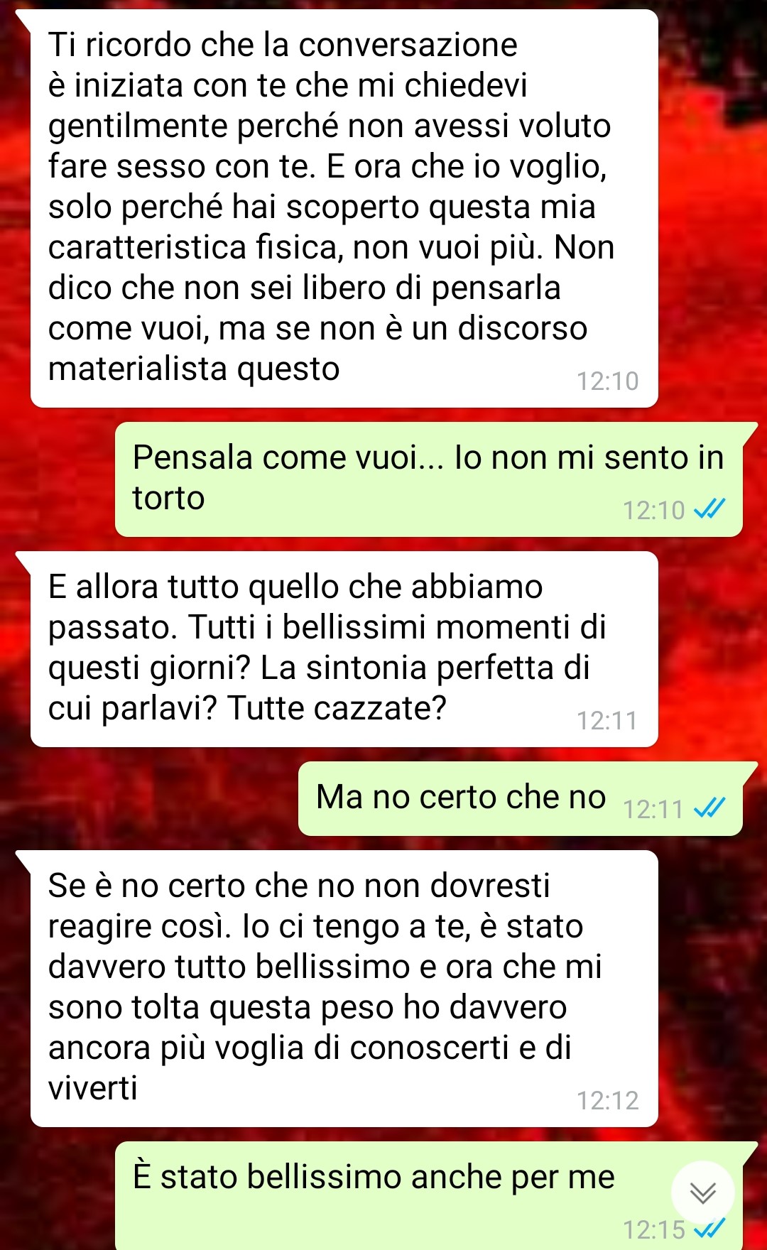This screenshot has width=767, height=1250.
Task: Tap the scroll-to-bottom double chevron button
Action: point(702,1192)
